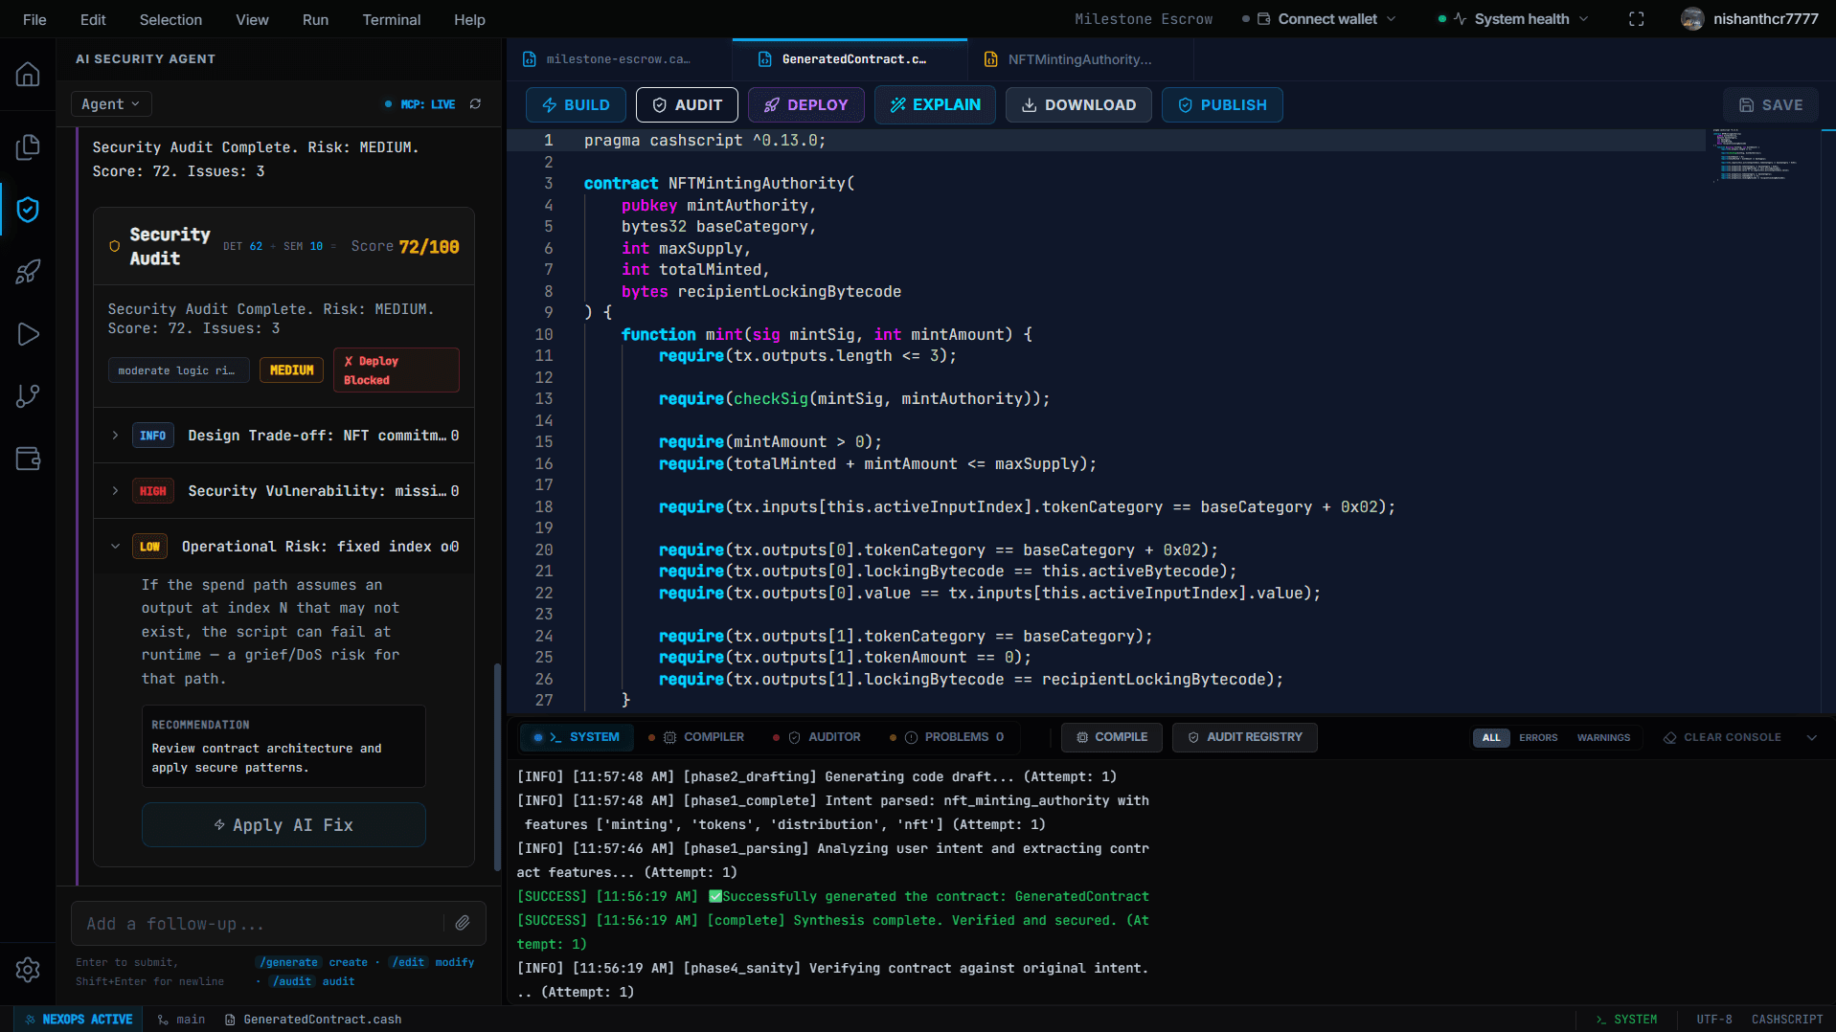Filter console by ALL

pos(1491,738)
